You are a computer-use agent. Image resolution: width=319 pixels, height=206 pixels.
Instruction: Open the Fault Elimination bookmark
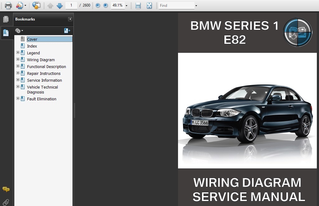[42, 99]
